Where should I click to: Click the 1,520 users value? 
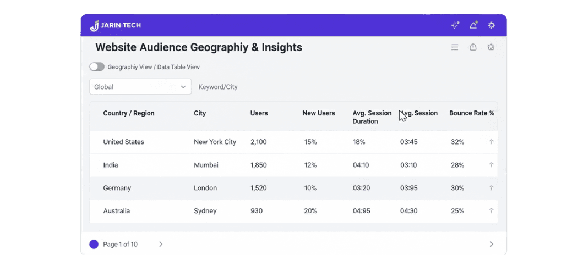click(258, 187)
